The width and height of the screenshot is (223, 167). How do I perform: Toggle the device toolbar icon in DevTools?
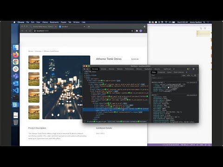coord(88,69)
